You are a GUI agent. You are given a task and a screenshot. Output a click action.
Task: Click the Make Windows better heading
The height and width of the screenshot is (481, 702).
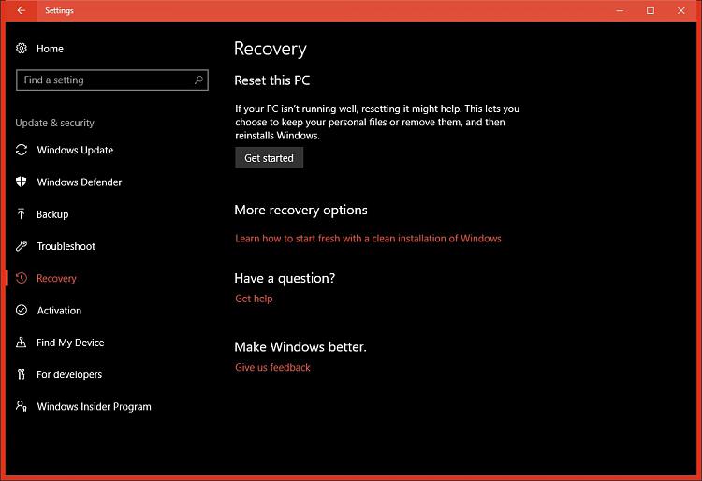tap(300, 347)
